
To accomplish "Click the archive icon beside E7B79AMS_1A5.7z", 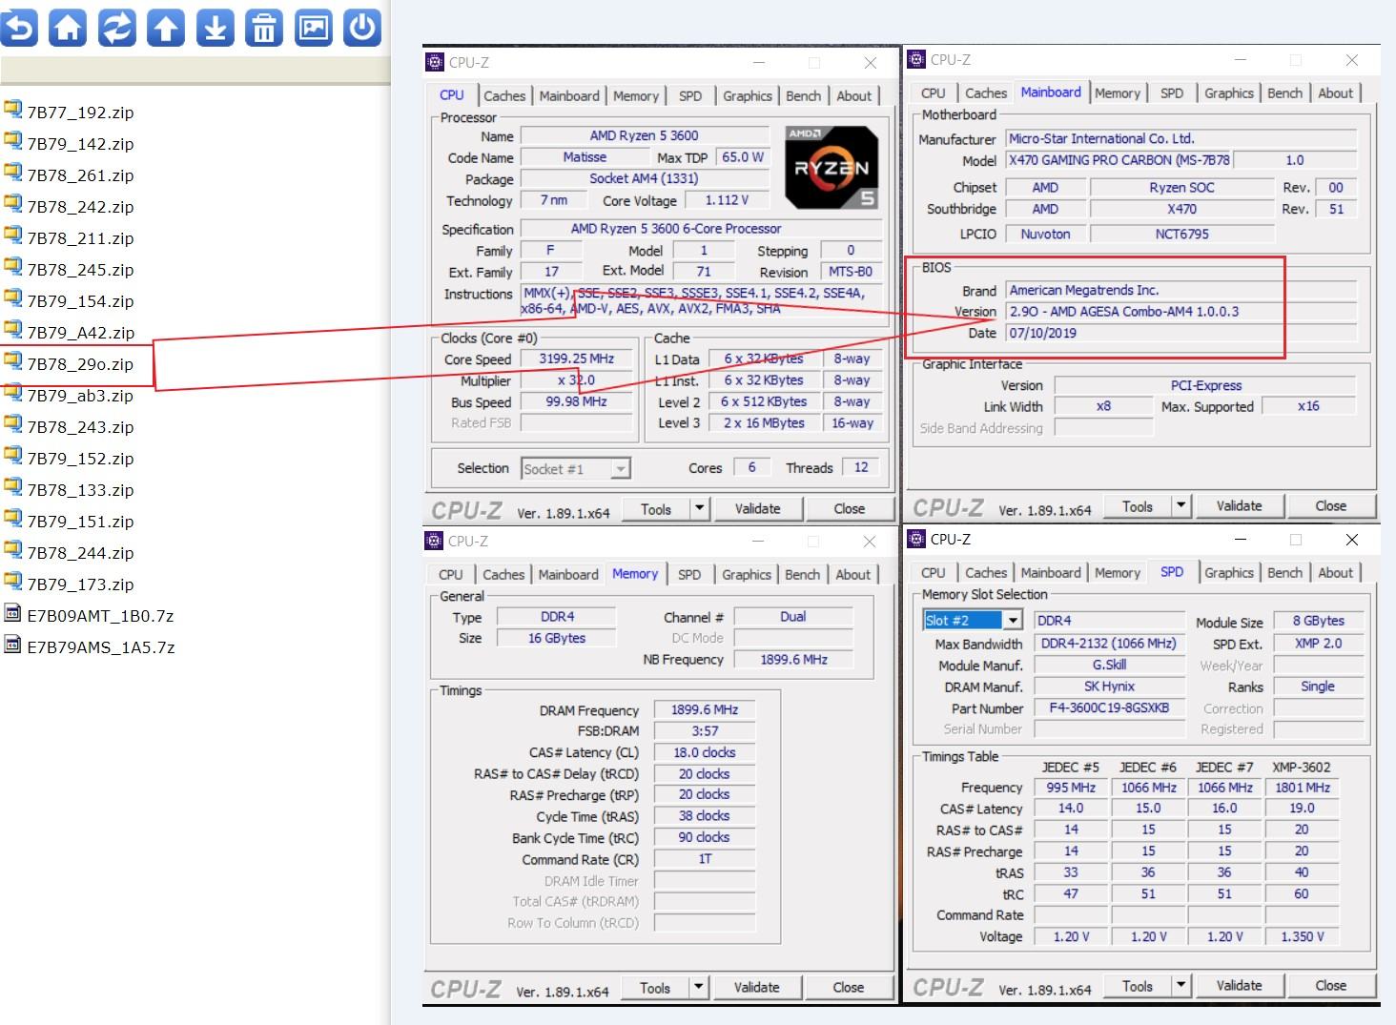I will click(12, 646).
